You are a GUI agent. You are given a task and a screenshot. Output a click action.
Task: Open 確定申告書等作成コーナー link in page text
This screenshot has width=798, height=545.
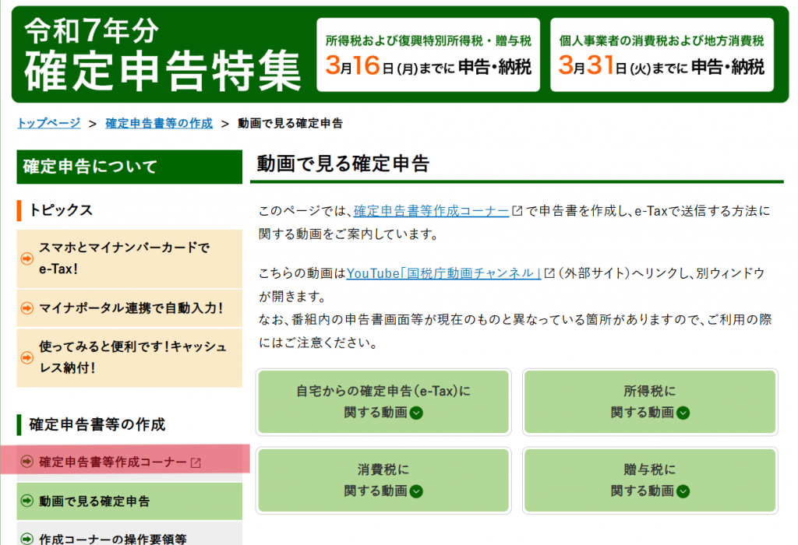coord(431,211)
